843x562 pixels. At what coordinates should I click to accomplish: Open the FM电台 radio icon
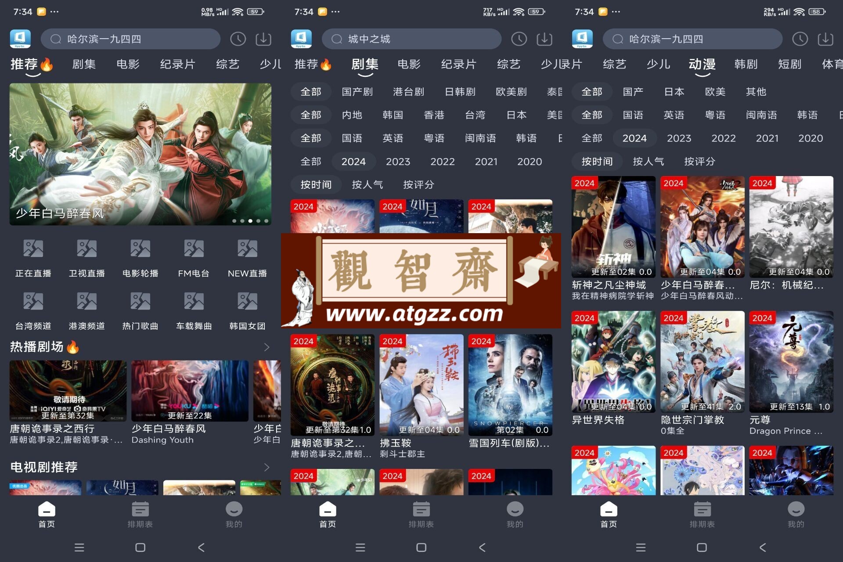pyautogui.click(x=194, y=249)
